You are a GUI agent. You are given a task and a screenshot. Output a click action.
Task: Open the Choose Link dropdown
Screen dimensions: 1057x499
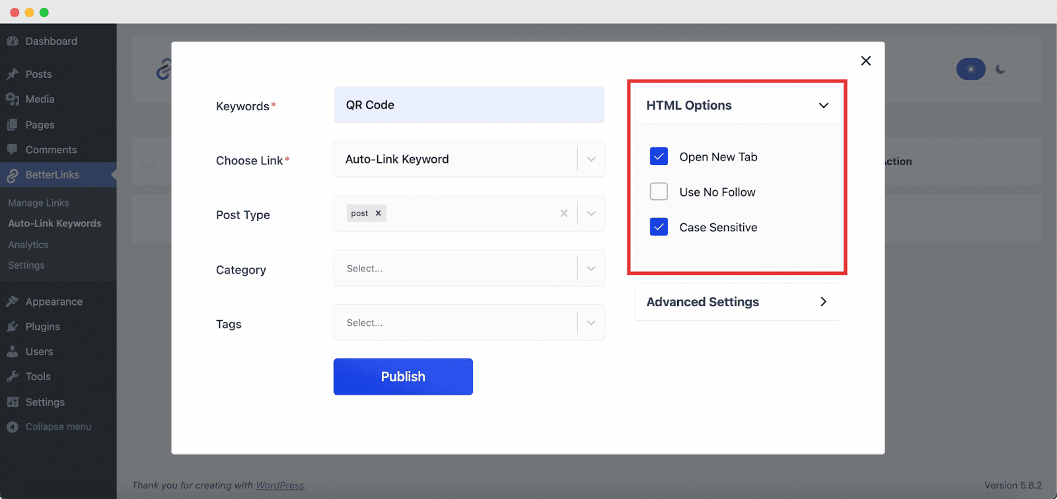click(x=591, y=159)
